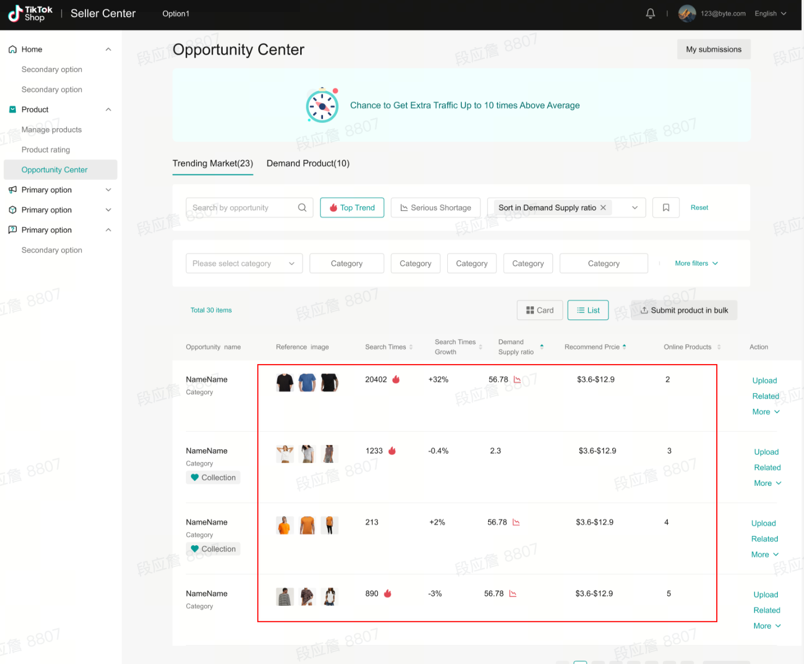Open Manage products in the sidebar
Image resolution: width=804 pixels, height=664 pixels.
[52, 130]
